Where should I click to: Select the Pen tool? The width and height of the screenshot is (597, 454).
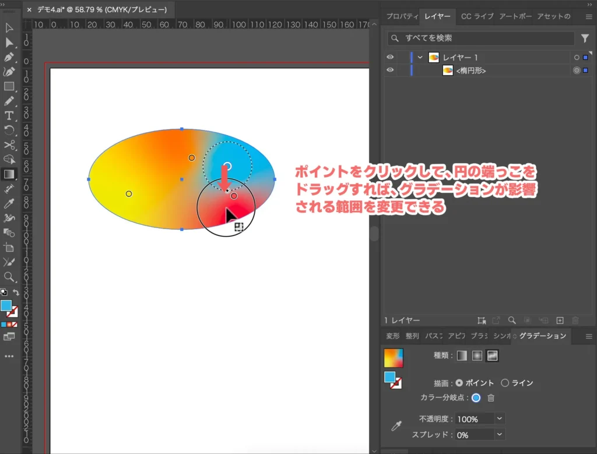(x=8, y=56)
